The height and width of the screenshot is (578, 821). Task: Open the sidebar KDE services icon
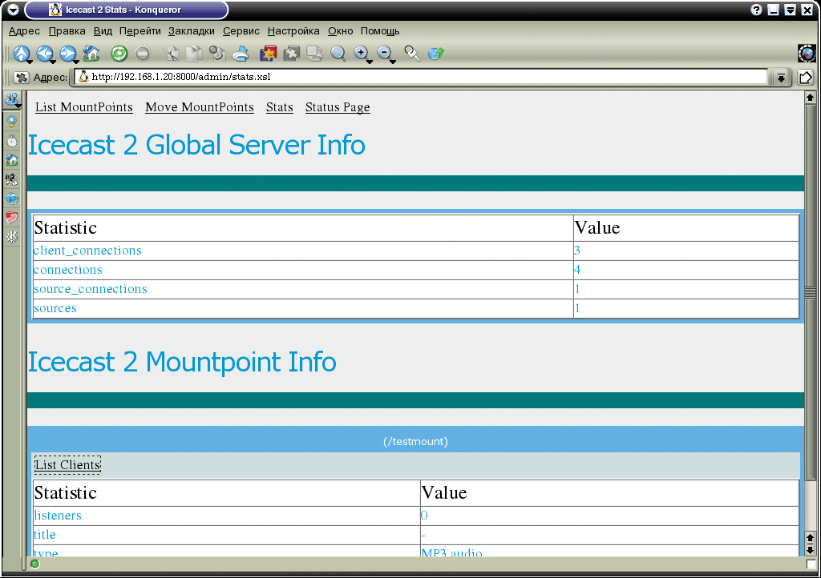(x=11, y=236)
